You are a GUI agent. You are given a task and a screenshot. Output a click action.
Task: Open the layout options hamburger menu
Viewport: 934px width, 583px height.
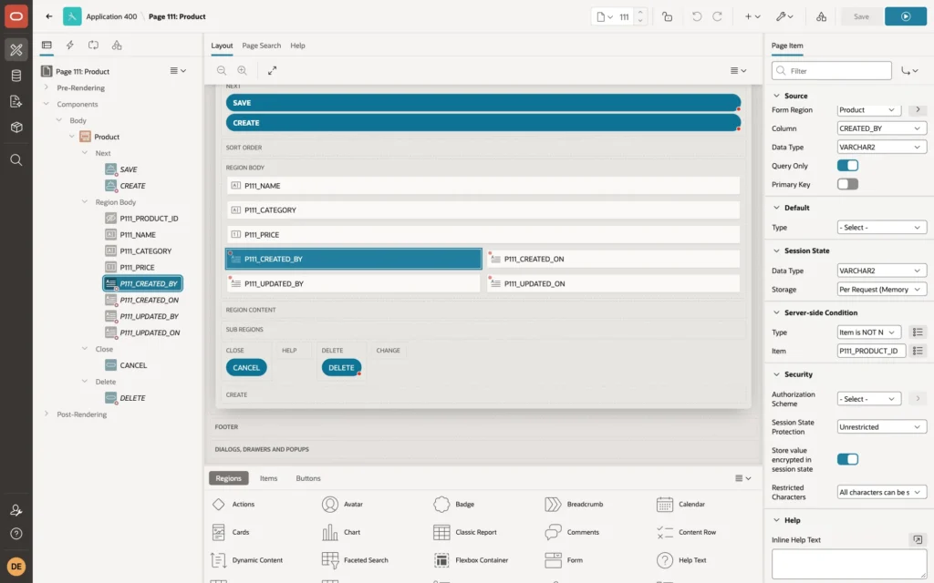point(738,70)
